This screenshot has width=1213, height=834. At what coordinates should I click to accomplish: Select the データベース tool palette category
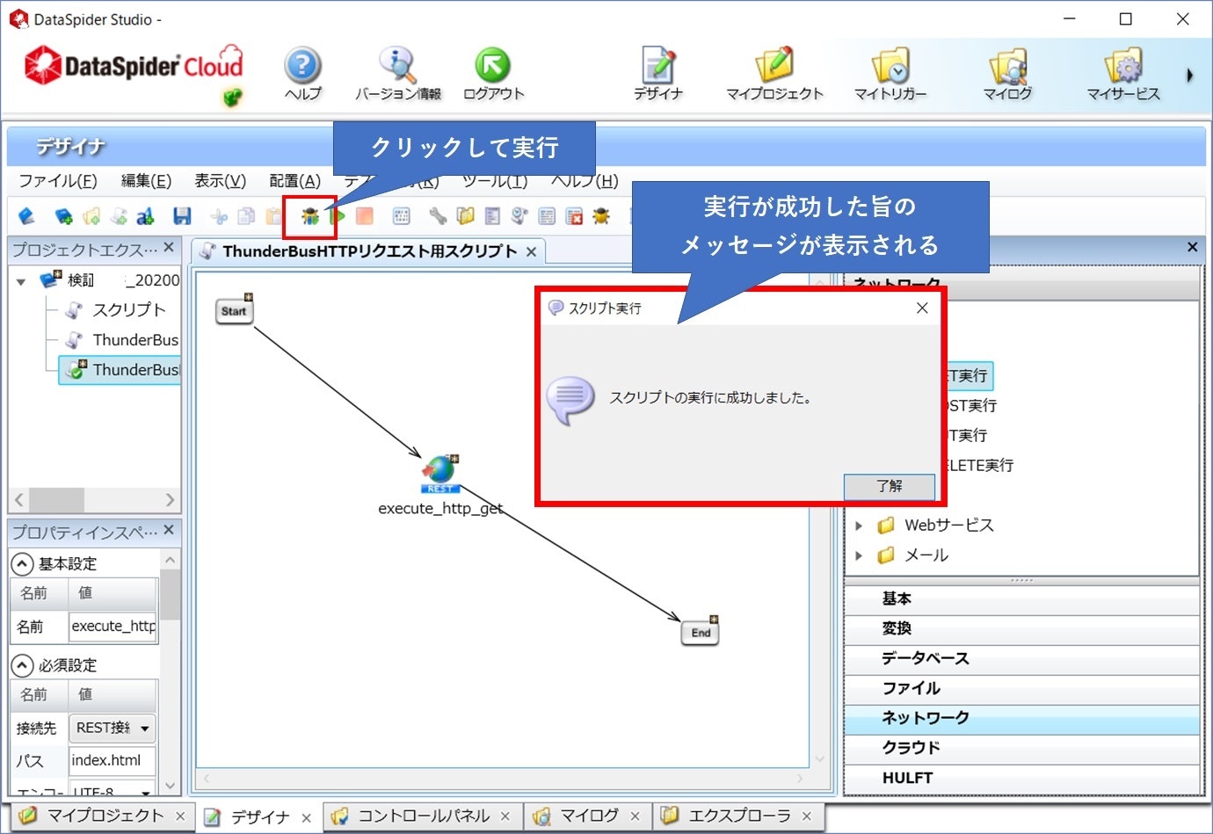tap(1022, 658)
